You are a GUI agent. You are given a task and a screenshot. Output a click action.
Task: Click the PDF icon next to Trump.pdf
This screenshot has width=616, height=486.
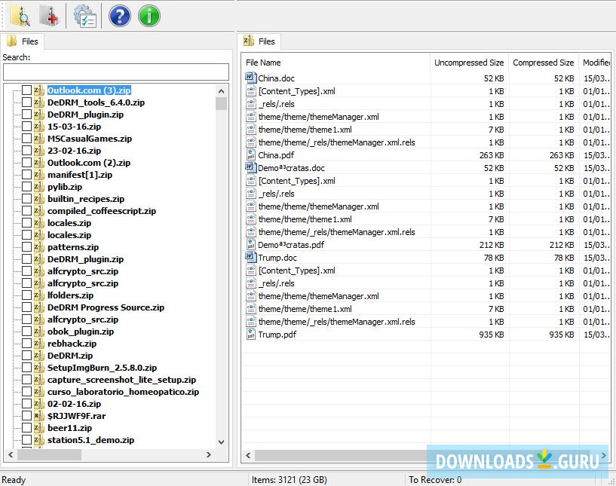click(250, 335)
